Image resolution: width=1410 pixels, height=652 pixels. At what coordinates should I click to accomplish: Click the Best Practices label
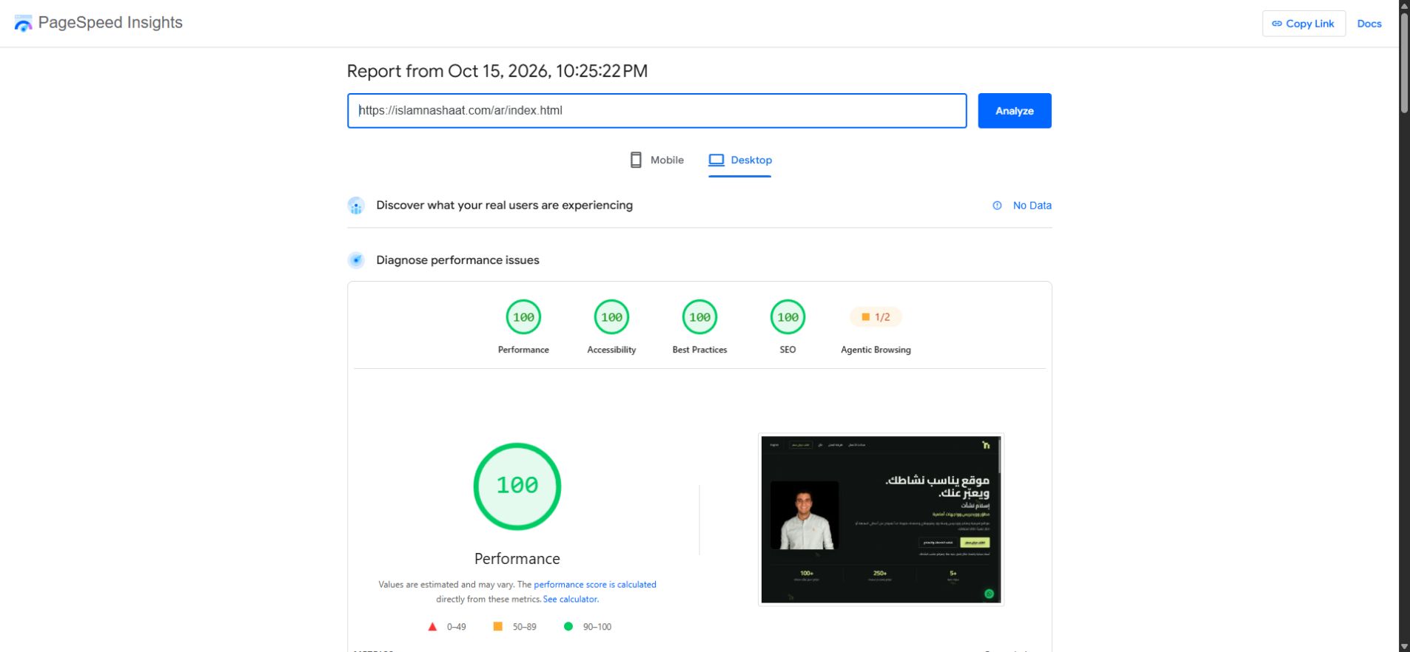tap(699, 350)
